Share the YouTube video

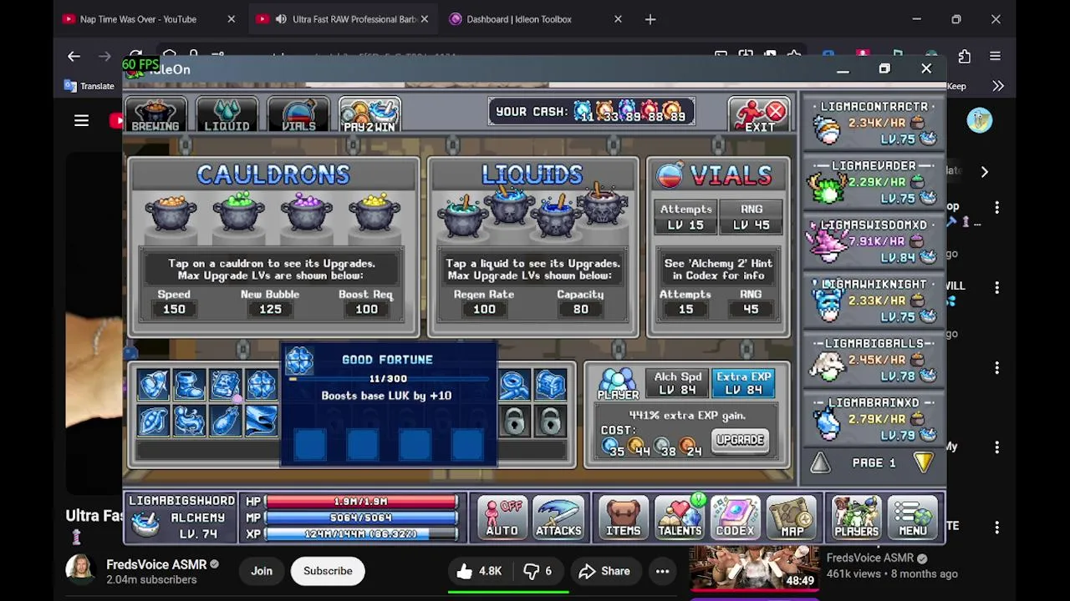604,571
